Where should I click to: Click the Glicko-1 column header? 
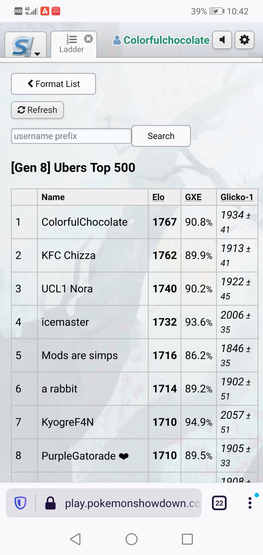[237, 197]
